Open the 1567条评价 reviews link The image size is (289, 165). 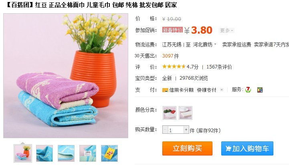[x=219, y=67]
